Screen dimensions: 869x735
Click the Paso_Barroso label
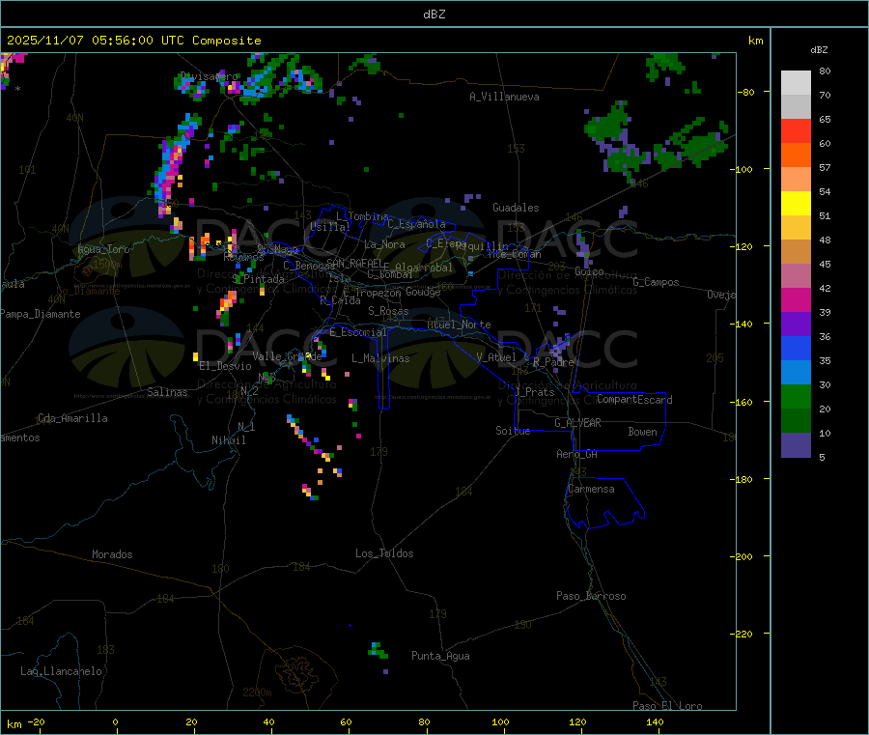(x=591, y=596)
